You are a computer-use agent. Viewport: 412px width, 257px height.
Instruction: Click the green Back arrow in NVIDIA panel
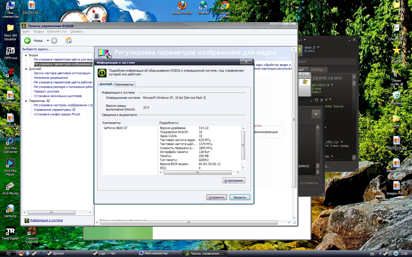tap(27, 41)
